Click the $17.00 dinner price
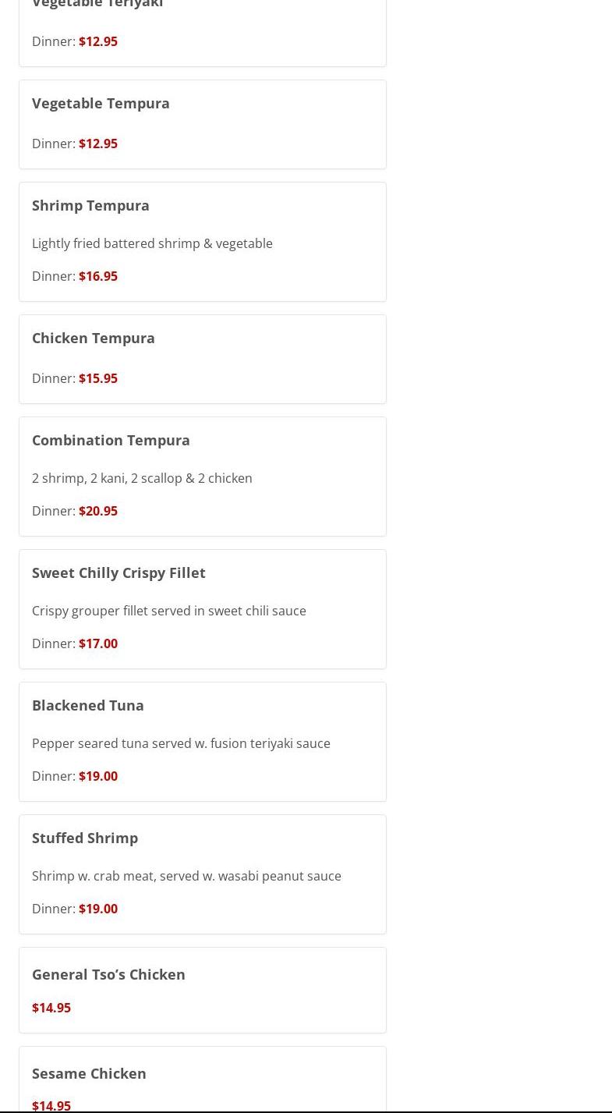This screenshot has height=1113, width=612. coord(98,643)
